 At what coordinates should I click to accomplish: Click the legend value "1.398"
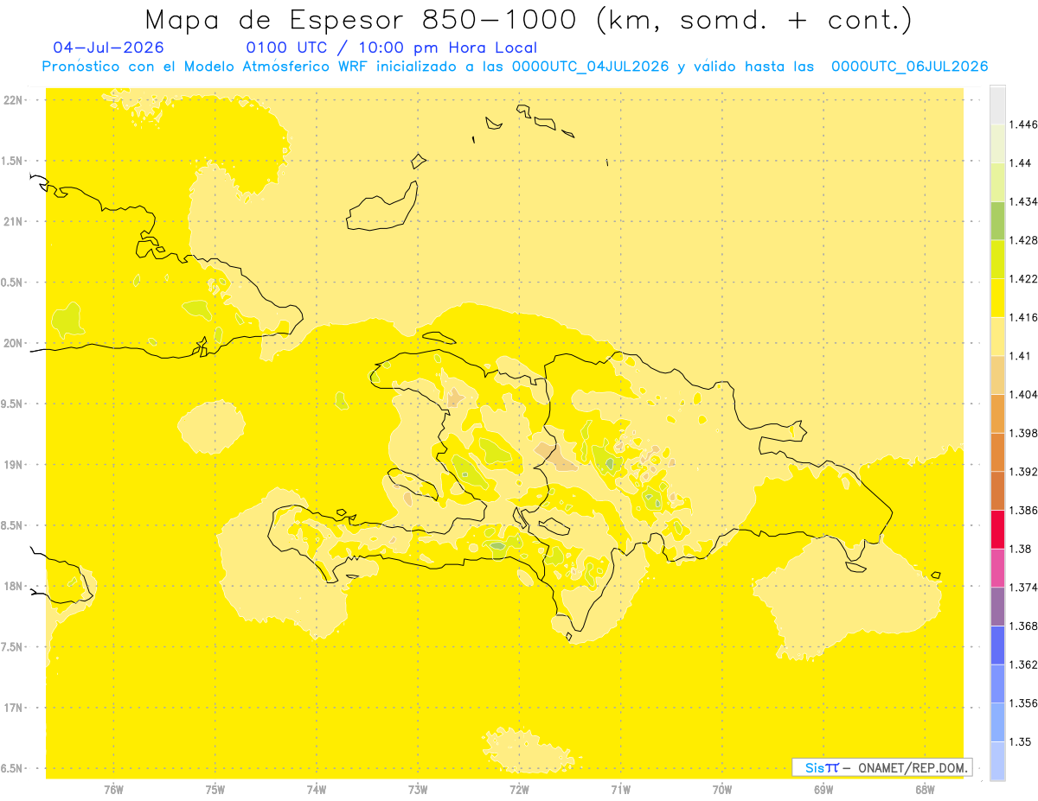[1023, 433]
